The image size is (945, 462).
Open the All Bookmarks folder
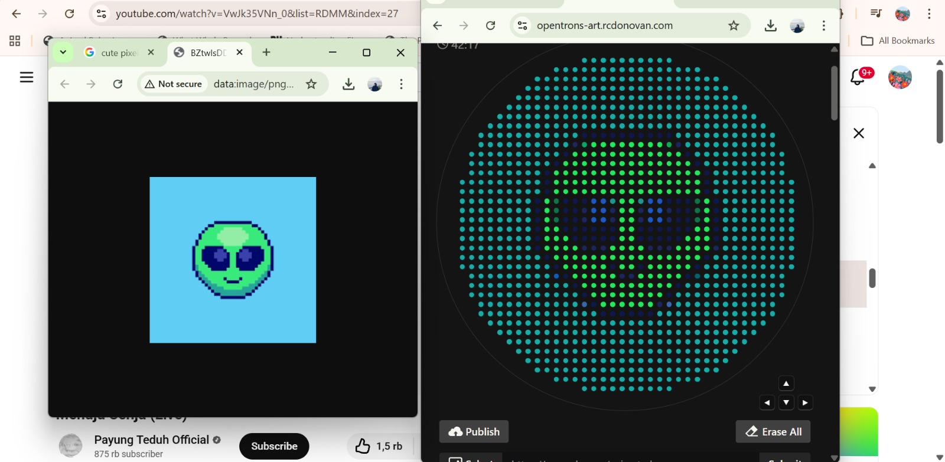898,41
